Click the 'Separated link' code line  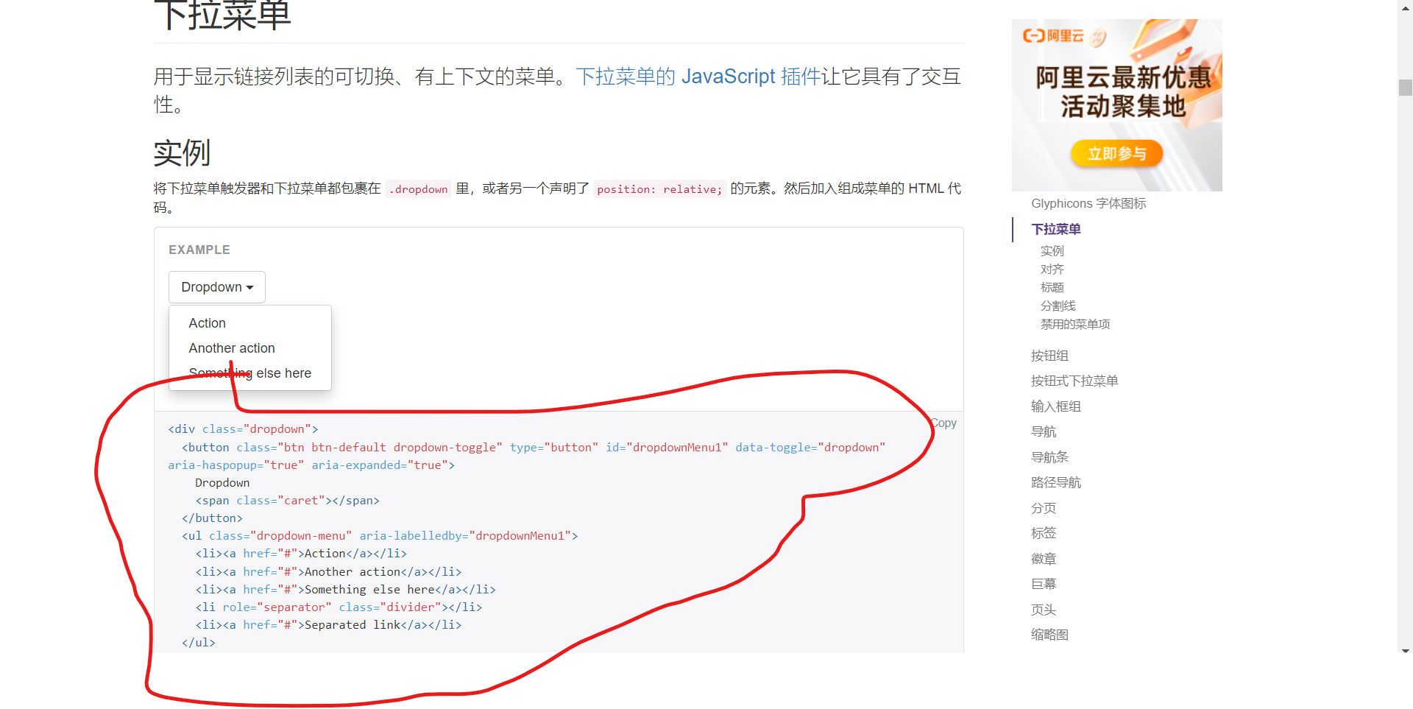tap(328, 625)
